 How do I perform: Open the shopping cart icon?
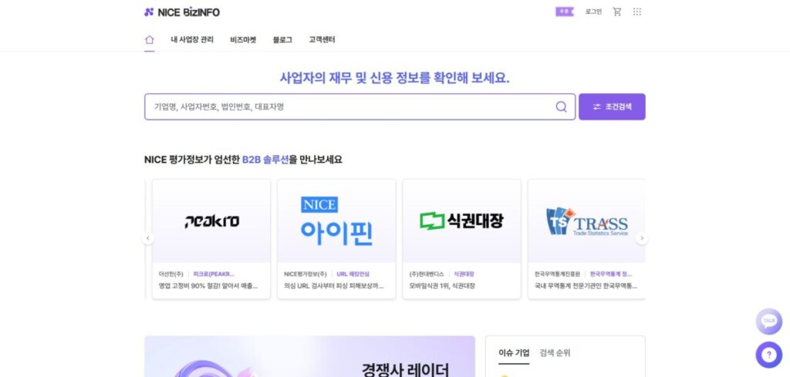pyautogui.click(x=616, y=12)
